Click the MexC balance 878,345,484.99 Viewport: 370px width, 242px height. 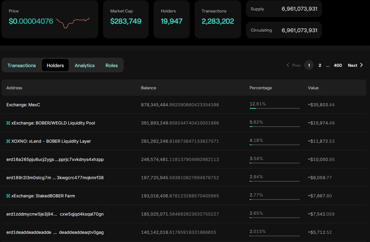pyautogui.click(x=180, y=105)
